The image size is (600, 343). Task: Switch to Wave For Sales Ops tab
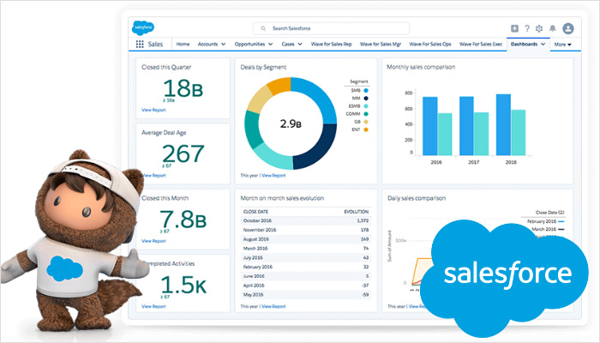point(430,44)
